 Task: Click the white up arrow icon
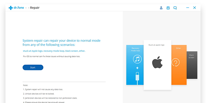coord(137,68)
